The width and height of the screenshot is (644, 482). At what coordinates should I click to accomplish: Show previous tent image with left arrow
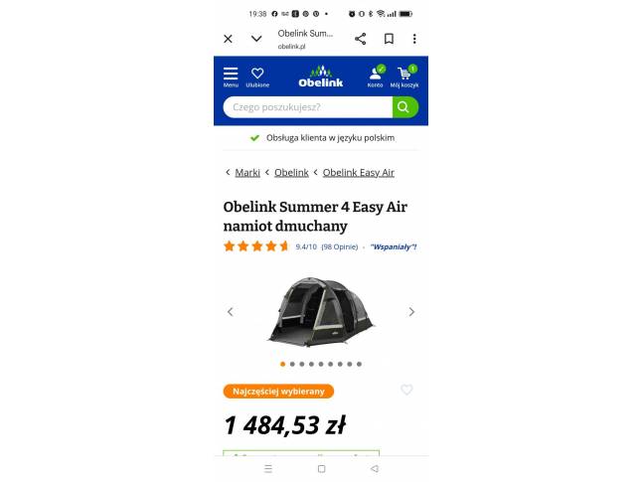click(231, 312)
